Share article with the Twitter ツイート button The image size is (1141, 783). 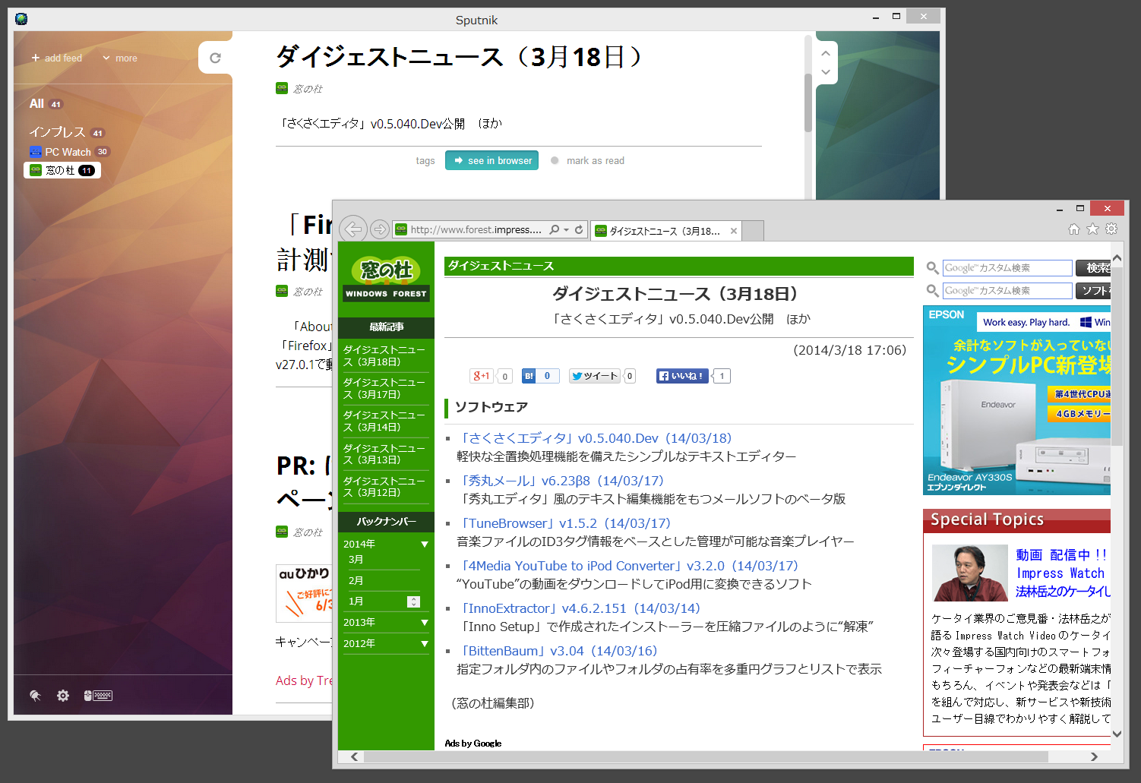point(594,375)
